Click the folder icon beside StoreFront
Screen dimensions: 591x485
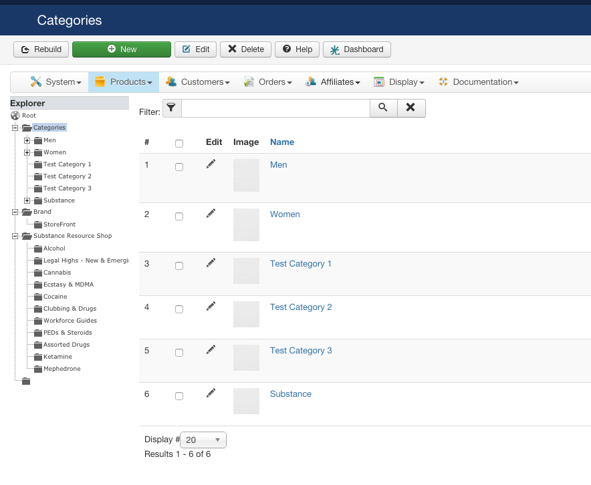(x=38, y=225)
